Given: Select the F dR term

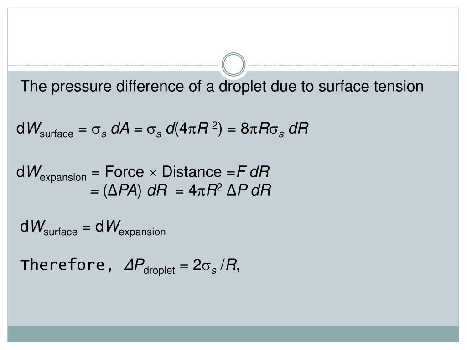Looking at the screenshot, I should (x=253, y=172).
